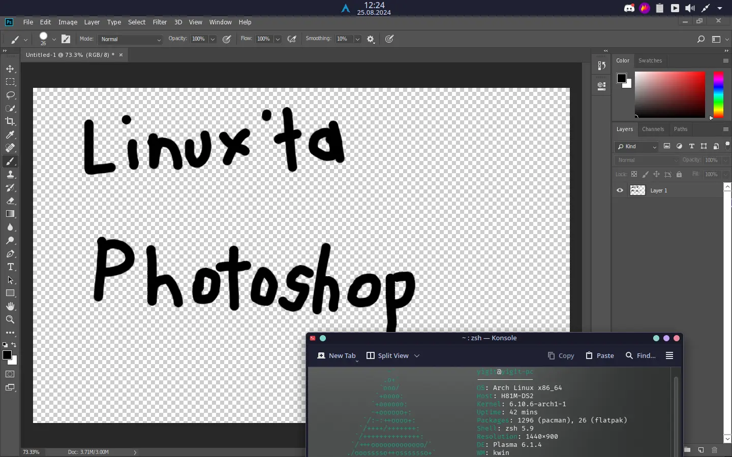Select the Spot Healing Brush tool
Viewport: 732px width, 457px height.
tap(10, 148)
